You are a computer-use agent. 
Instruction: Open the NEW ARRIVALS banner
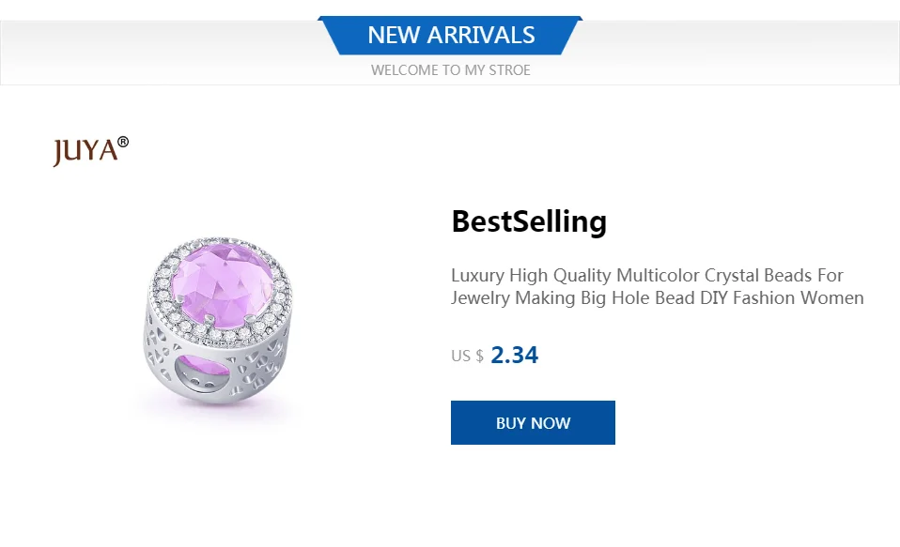(451, 36)
